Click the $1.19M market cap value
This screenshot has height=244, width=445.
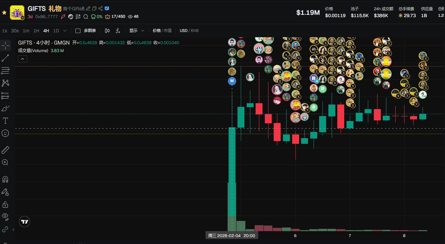[308, 13]
